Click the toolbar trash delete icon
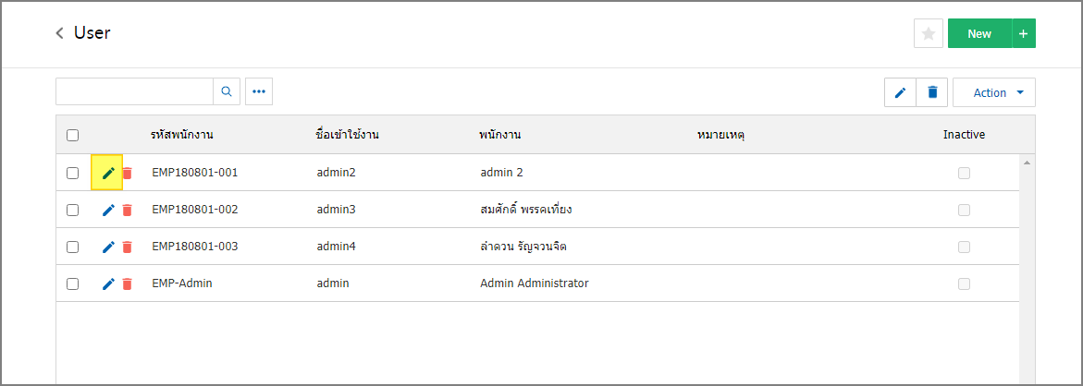 click(932, 92)
